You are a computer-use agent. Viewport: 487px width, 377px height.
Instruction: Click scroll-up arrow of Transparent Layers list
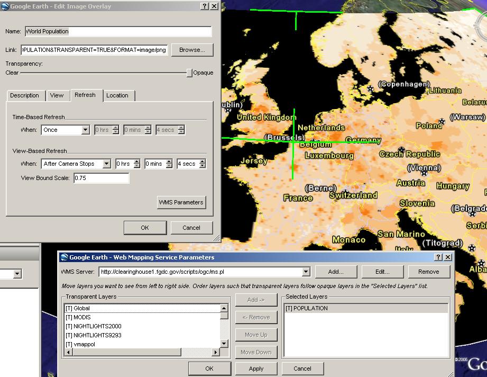point(224,308)
